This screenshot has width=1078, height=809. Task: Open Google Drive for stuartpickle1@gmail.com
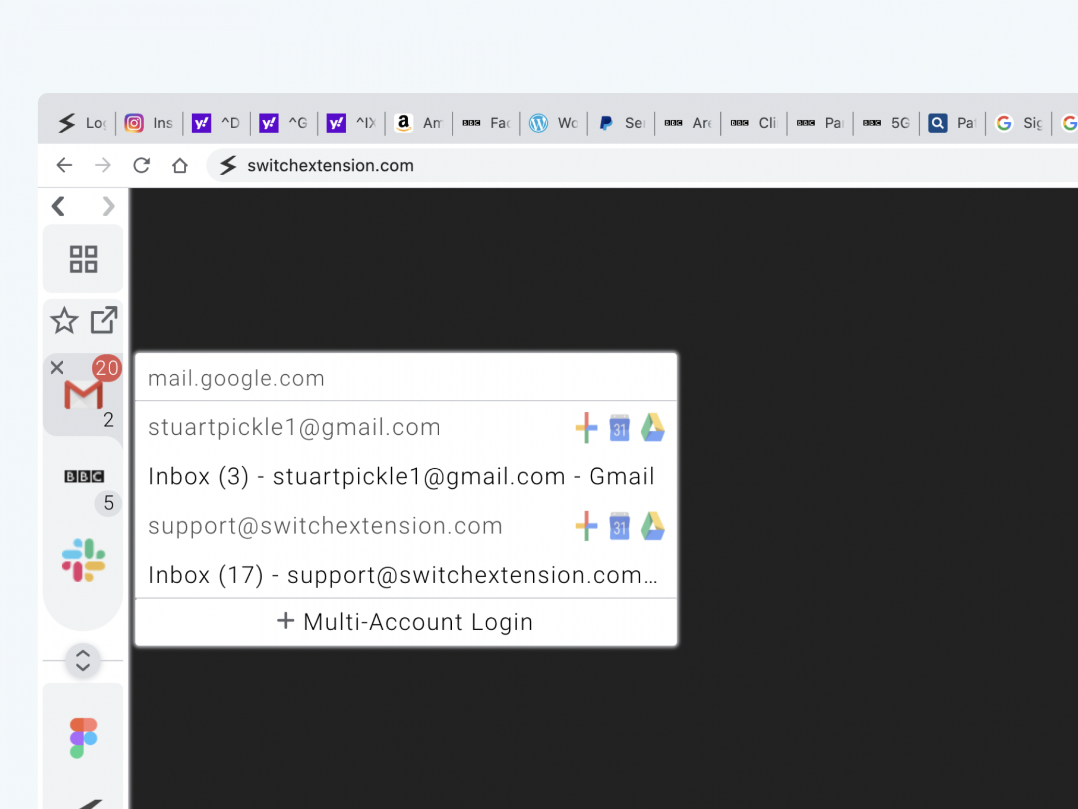click(x=653, y=427)
